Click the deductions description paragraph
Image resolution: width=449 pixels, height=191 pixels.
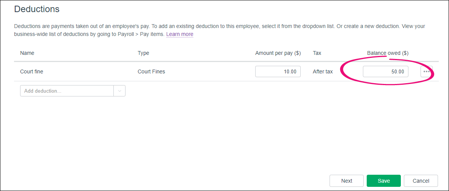tap(220, 30)
